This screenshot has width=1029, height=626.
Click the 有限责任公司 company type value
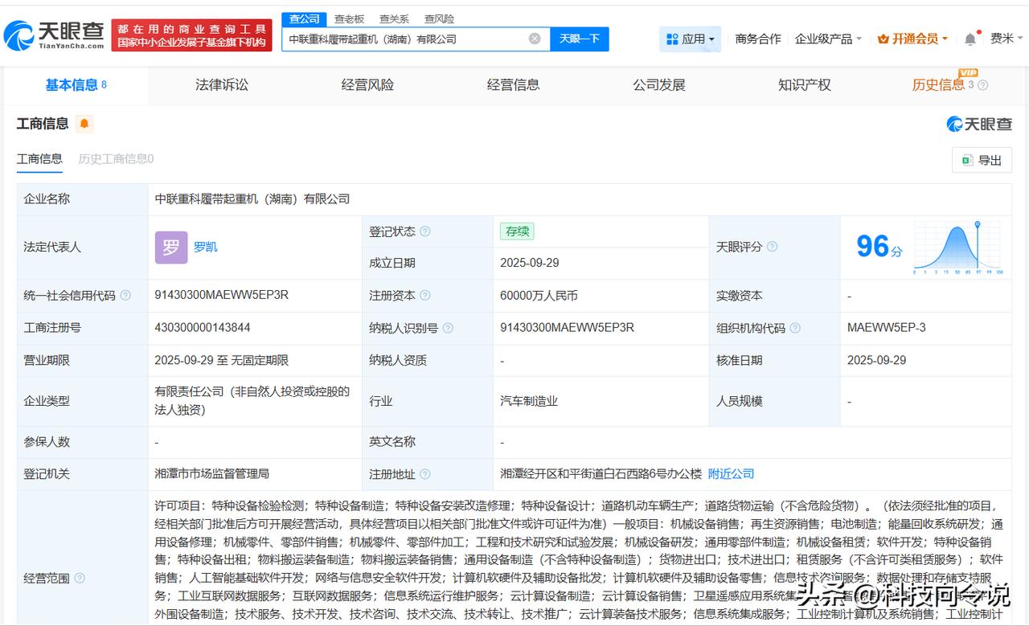pos(252,401)
